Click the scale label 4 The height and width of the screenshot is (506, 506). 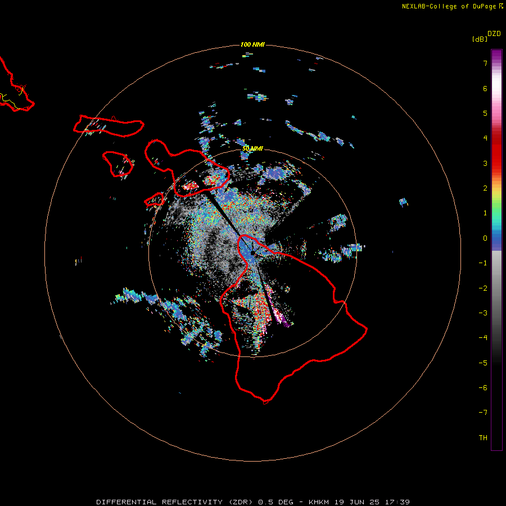(485, 138)
